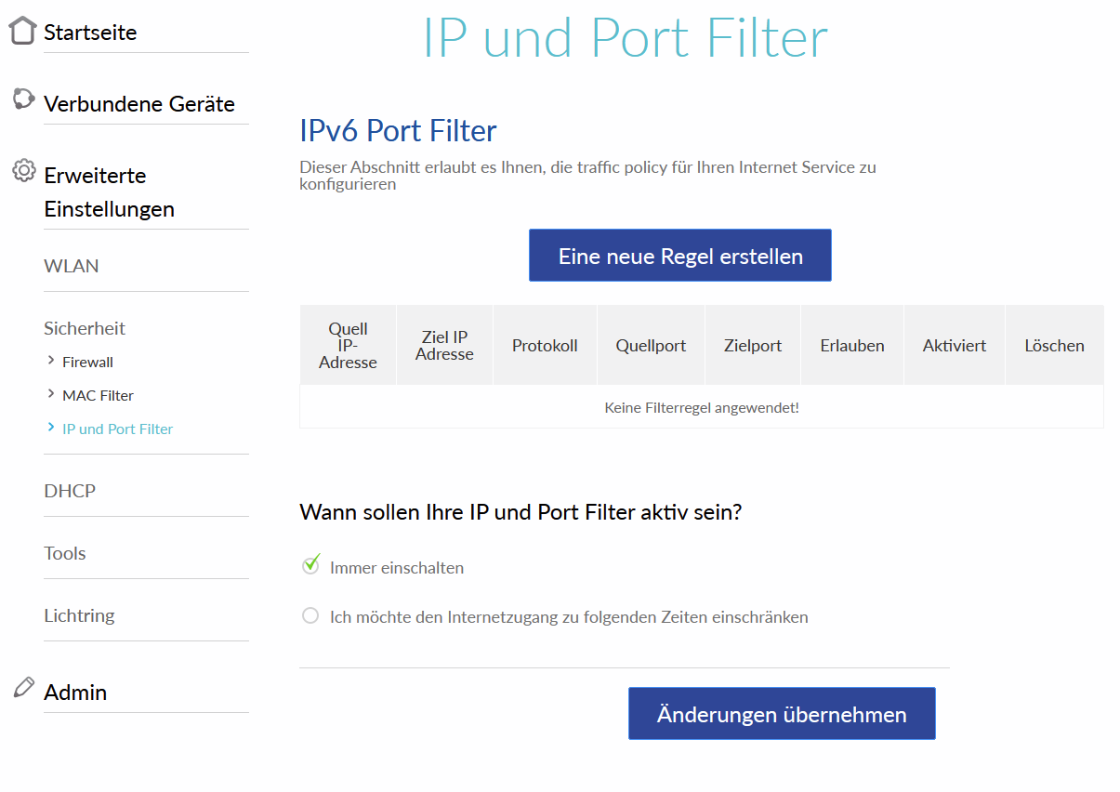The image size is (1120, 792).
Task: Open the WLAN settings section
Action: pos(72,266)
